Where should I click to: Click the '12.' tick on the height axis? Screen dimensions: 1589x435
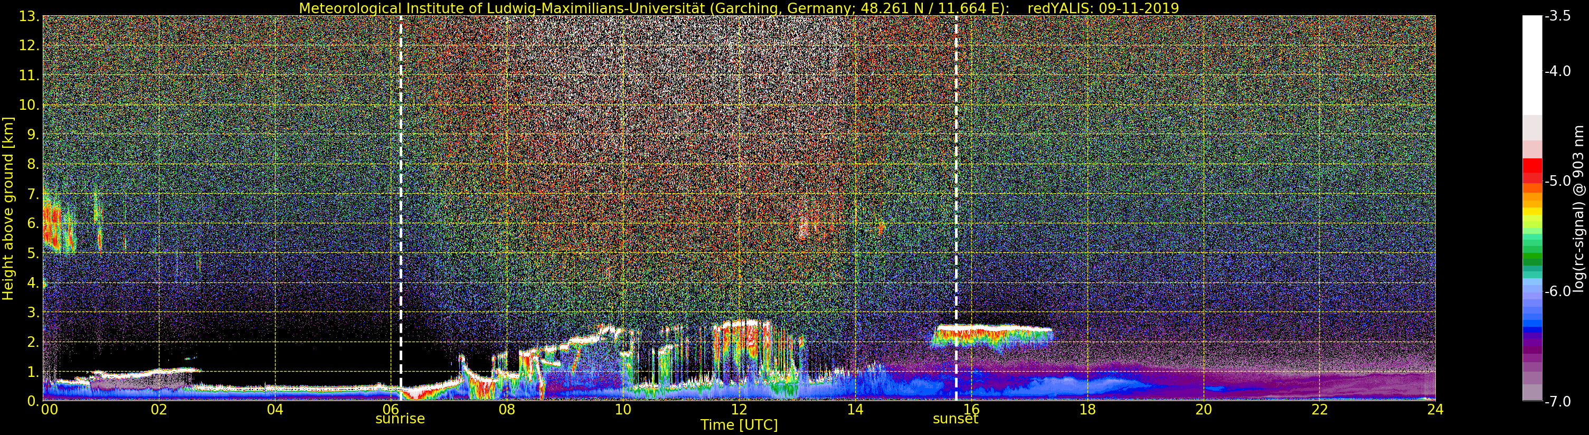30,45
